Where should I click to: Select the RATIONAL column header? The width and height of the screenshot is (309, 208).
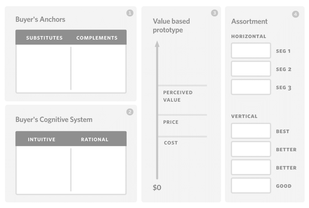95,139
